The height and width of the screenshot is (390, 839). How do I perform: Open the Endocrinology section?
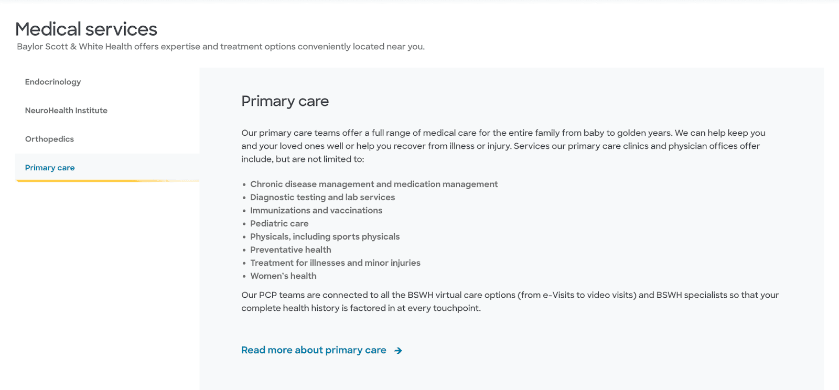52,82
